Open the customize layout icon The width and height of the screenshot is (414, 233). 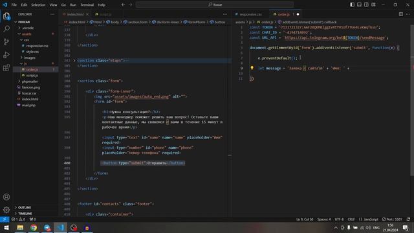point(373,5)
